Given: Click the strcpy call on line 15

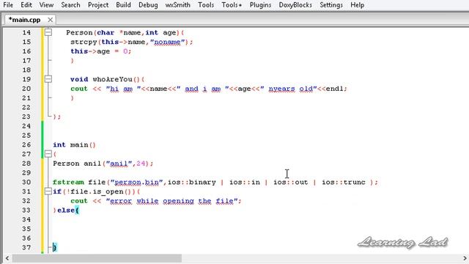Looking at the screenshot, I should click(84, 42).
